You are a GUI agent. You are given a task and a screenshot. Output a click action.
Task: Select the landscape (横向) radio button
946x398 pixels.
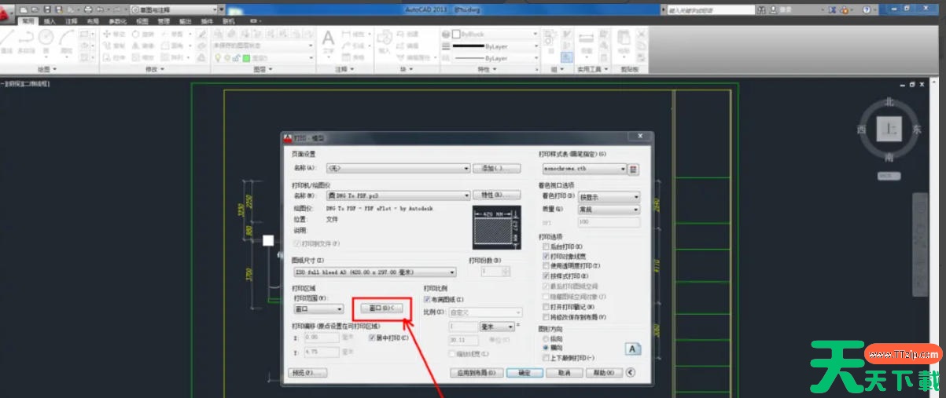[x=547, y=347]
